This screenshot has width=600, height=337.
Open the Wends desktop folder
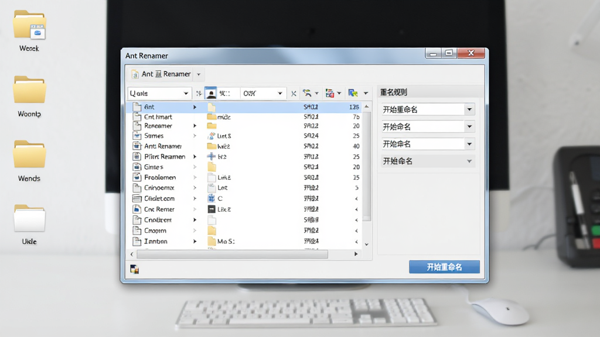29,160
